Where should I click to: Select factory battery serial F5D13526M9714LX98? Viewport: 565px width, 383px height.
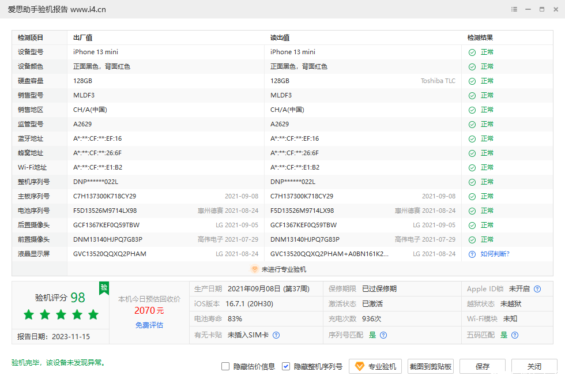pyautogui.click(x=105, y=211)
